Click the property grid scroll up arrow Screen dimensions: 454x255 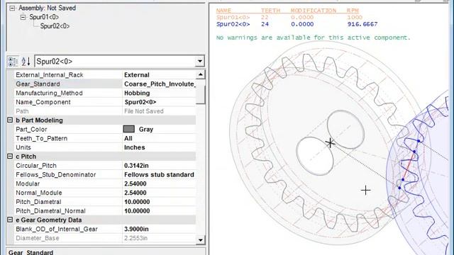[x=200, y=74]
